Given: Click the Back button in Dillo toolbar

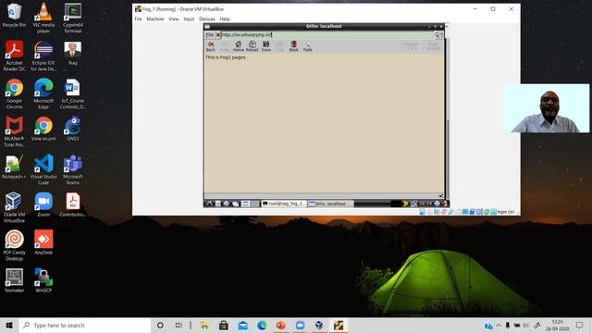Looking at the screenshot, I should coord(211,46).
